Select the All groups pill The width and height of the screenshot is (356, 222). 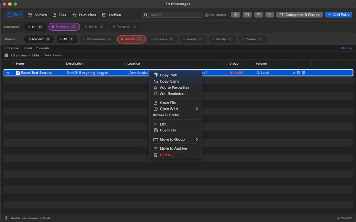[x=66, y=39]
